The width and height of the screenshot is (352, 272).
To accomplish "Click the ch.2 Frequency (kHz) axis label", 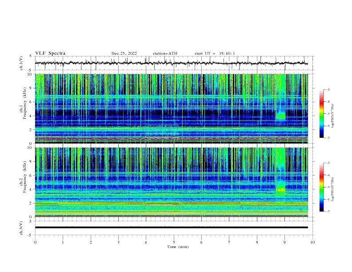I will click(23, 177).
